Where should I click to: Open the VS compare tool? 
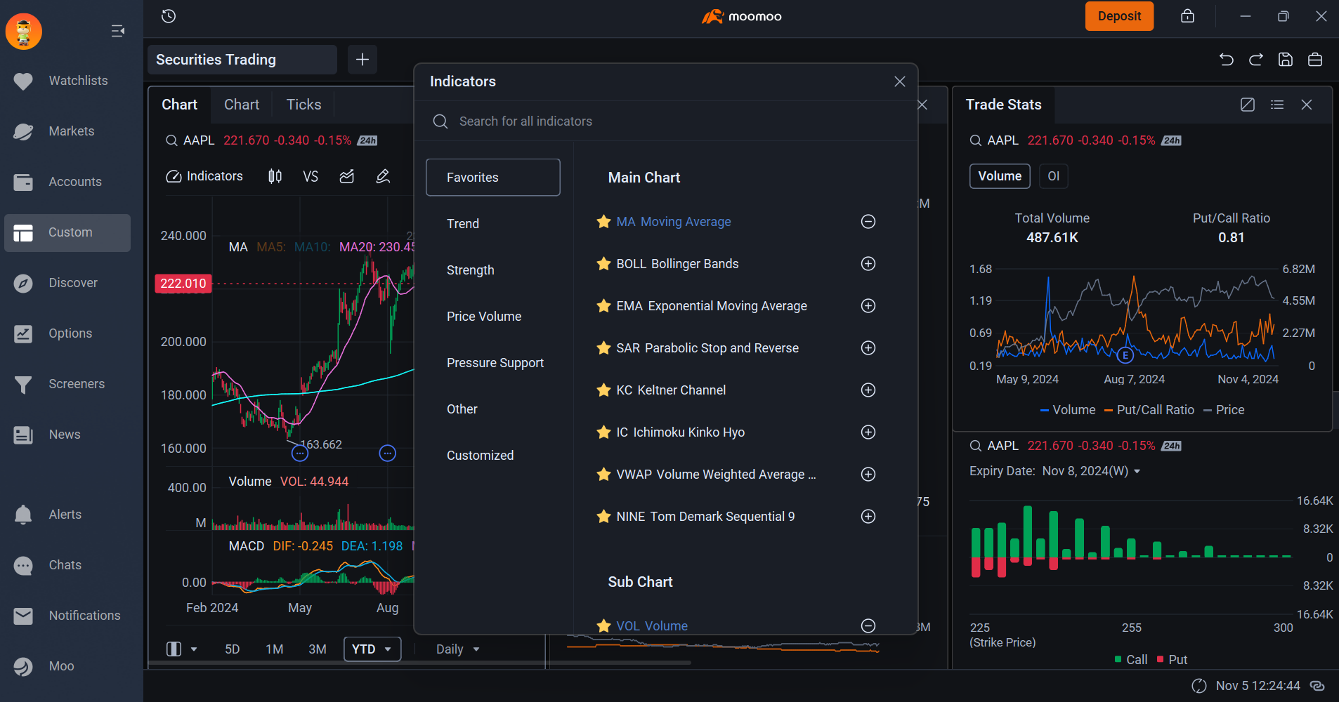coord(311,176)
